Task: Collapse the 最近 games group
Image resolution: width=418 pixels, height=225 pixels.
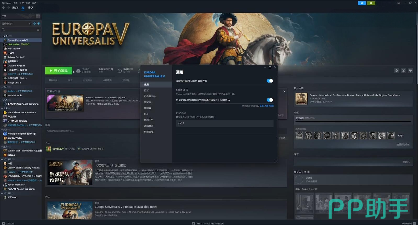Action: click(2, 36)
